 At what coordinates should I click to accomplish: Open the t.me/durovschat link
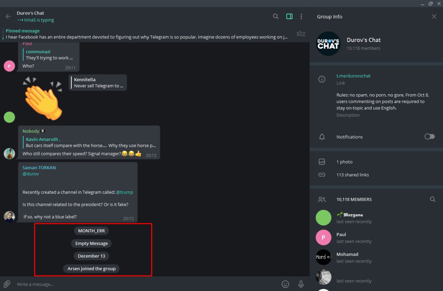click(x=353, y=76)
